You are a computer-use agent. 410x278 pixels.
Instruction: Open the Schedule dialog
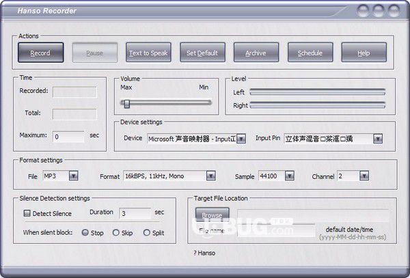(310, 53)
